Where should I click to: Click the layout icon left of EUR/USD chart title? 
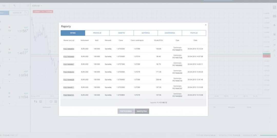click(27, 5)
